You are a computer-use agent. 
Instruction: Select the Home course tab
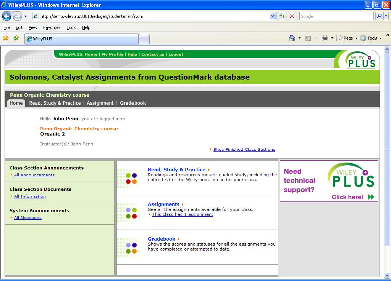[x=16, y=103]
